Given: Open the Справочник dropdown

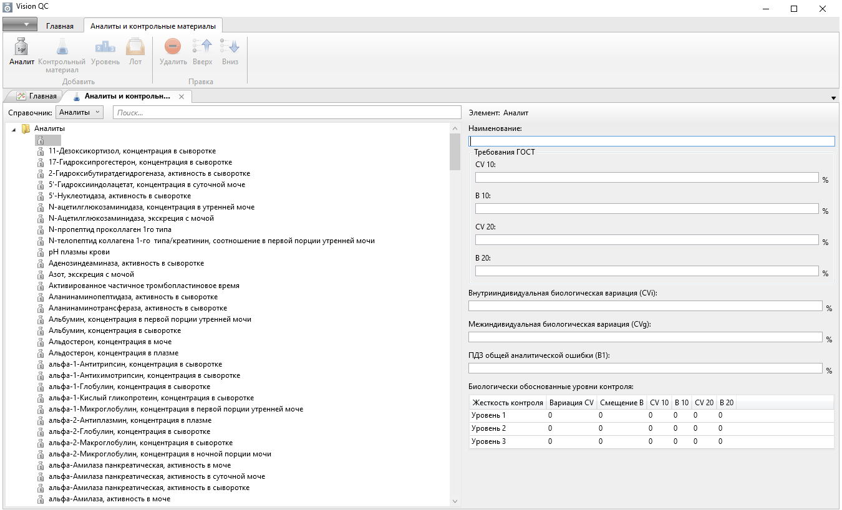Looking at the screenshot, I should 79,112.
